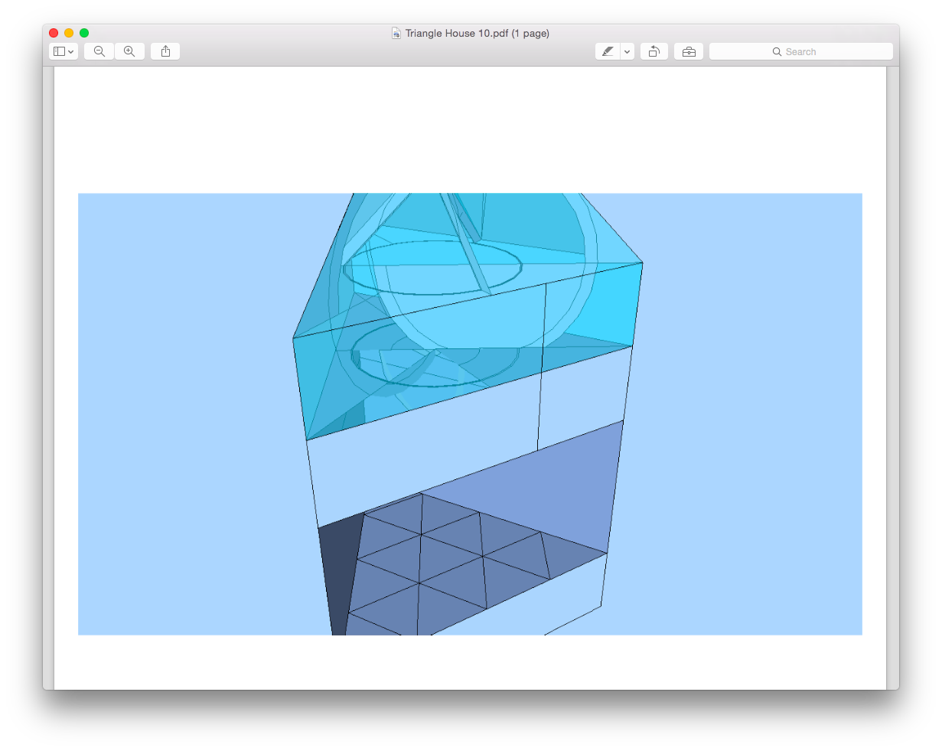
Task: Select the highlight pen tool
Action: (x=608, y=51)
